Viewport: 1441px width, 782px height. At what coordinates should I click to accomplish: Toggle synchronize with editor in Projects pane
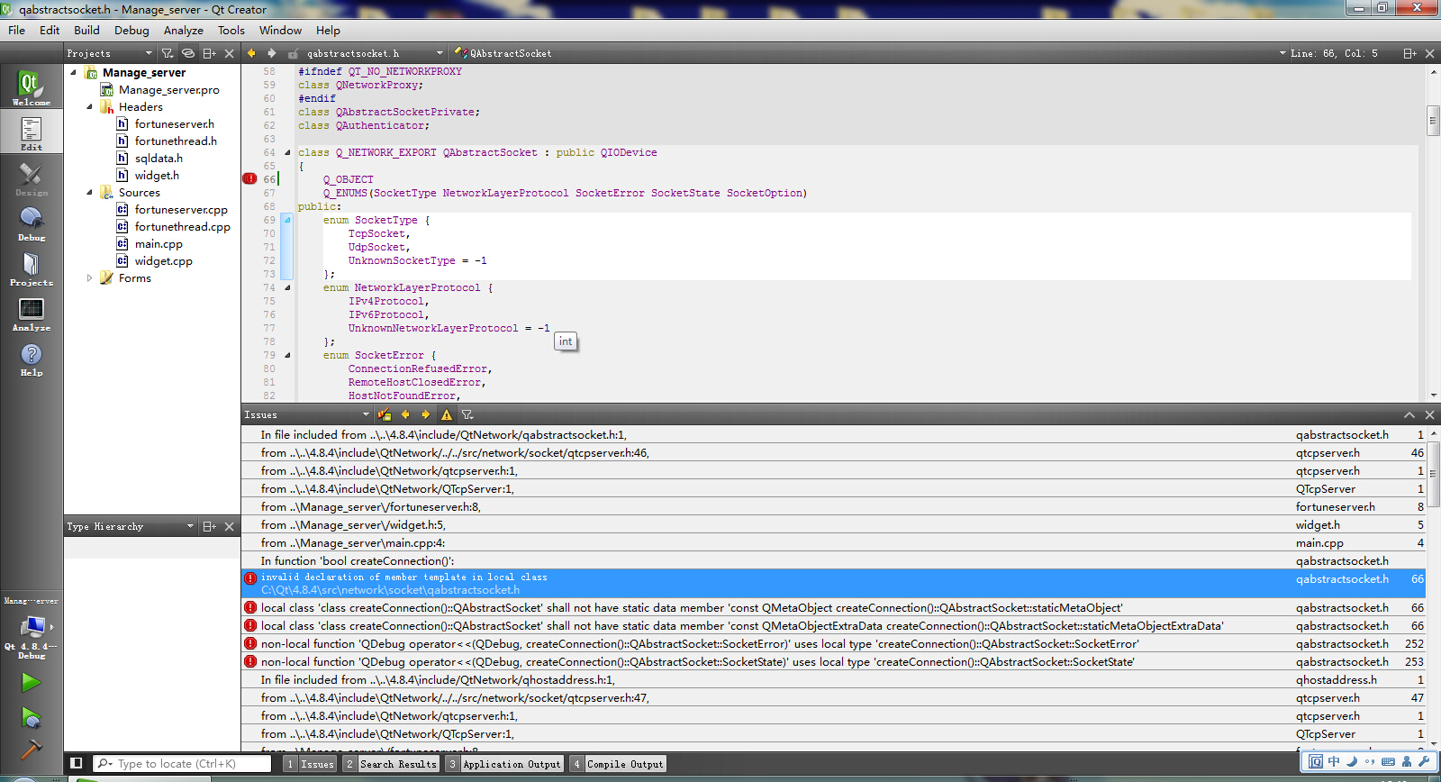tap(188, 53)
